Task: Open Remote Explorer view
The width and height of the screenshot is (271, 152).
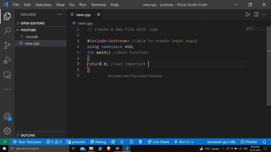Action: (7, 75)
